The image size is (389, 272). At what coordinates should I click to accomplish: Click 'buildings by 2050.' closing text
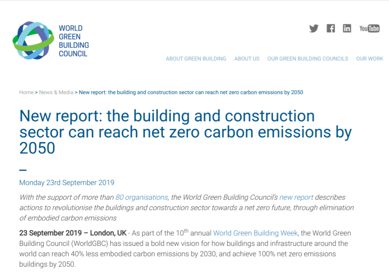pos(47,264)
